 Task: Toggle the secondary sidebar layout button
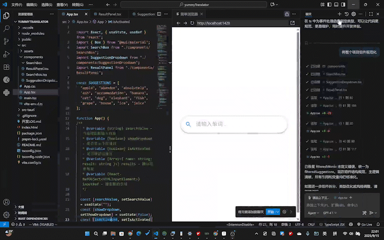click(x=342, y=4)
